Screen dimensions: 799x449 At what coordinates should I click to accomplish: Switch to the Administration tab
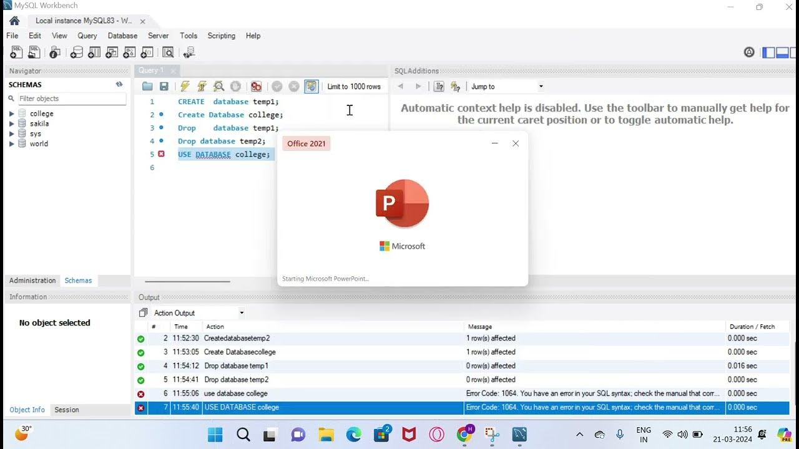pos(32,281)
